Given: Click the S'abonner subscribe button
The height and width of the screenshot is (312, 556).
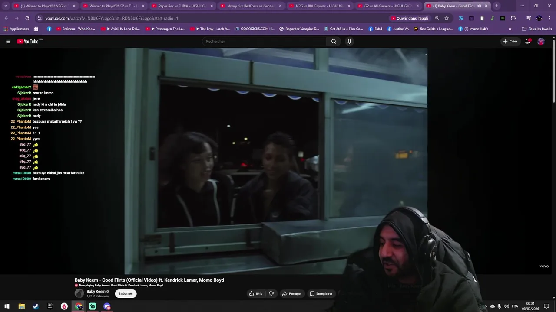Looking at the screenshot, I should 126,293.
